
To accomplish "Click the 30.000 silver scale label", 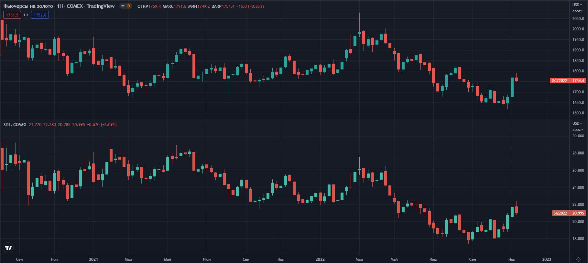I will 578,136.
